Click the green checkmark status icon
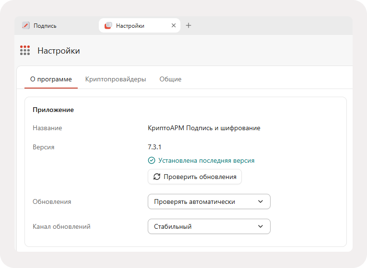Image resolution: width=367 pixels, height=268 pixels. 152,160
